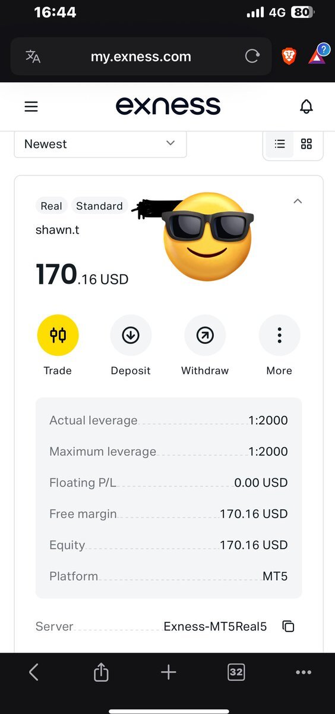
Task: Tap the Deposit down-arrow icon
Action: click(x=131, y=336)
